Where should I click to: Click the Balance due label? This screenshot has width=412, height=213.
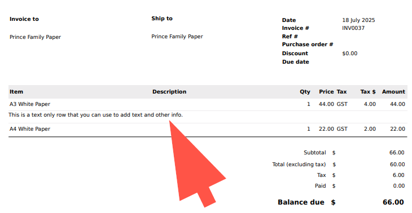click(301, 202)
